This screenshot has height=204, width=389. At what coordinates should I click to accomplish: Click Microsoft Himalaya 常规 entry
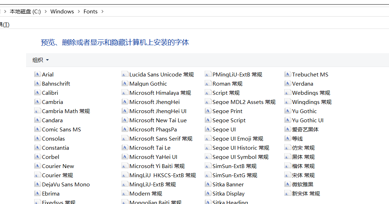[160, 93]
